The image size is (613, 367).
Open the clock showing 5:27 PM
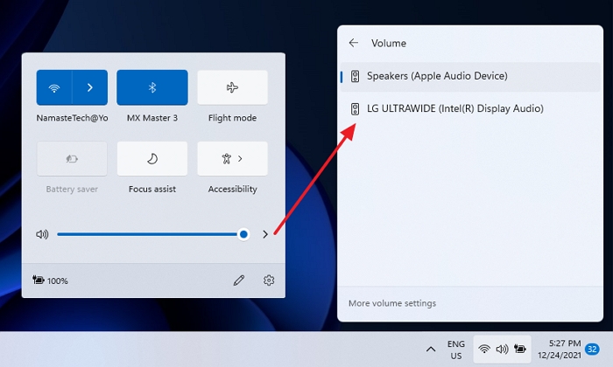560,350
